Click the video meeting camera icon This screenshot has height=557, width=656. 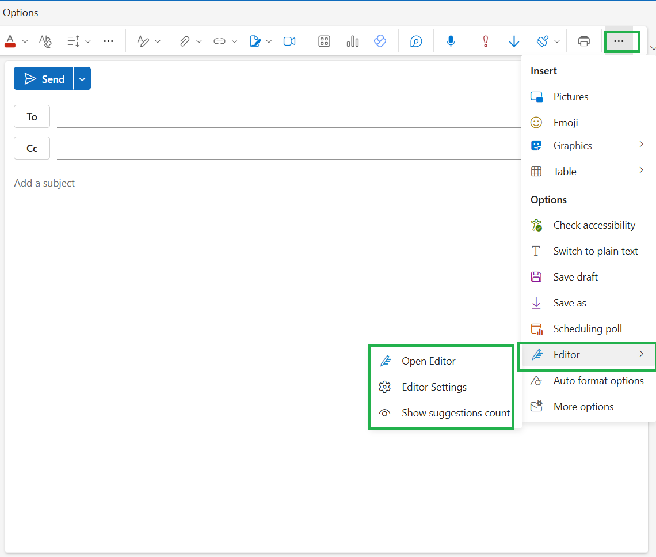[289, 41]
